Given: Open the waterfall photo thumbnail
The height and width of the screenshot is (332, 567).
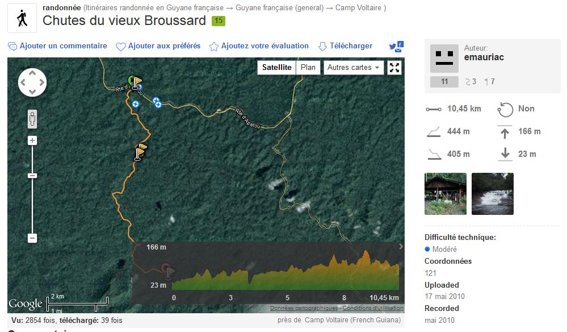Looking at the screenshot, I should (x=492, y=194).
